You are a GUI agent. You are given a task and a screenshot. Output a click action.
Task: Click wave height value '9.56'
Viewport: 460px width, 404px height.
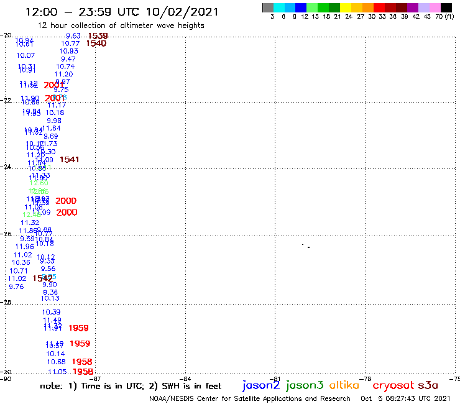click(x=48, y=269)
